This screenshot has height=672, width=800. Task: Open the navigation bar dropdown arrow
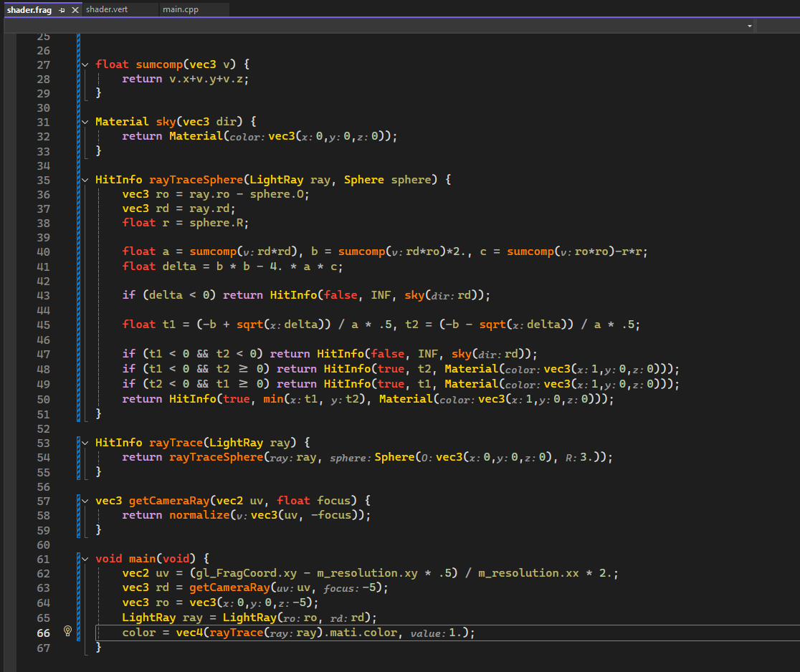(750, 26)
